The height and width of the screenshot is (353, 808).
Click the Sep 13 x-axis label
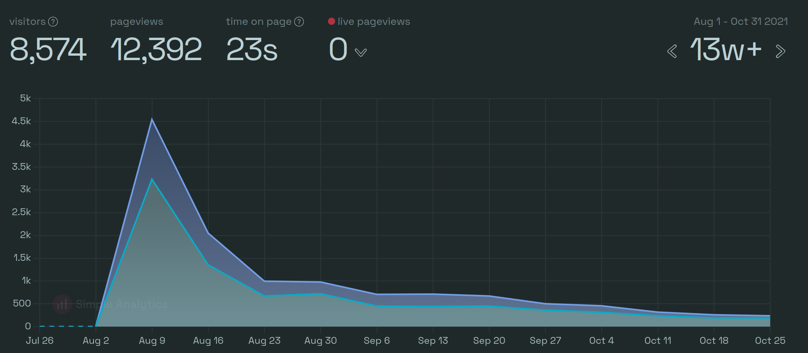point(433,341)
